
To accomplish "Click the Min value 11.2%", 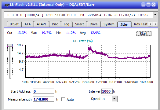I will [x=71, y=33].
